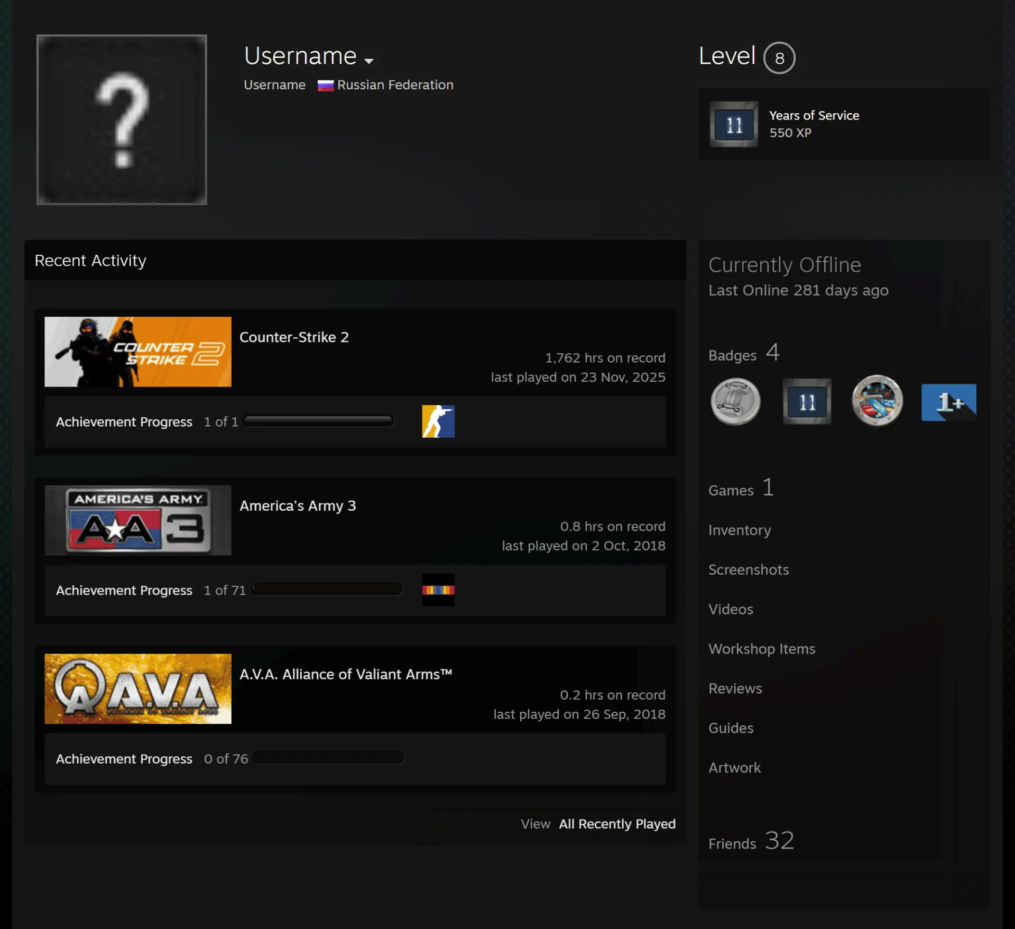
Task: Click the silver pillar community badge
Action: click(735, 402)
